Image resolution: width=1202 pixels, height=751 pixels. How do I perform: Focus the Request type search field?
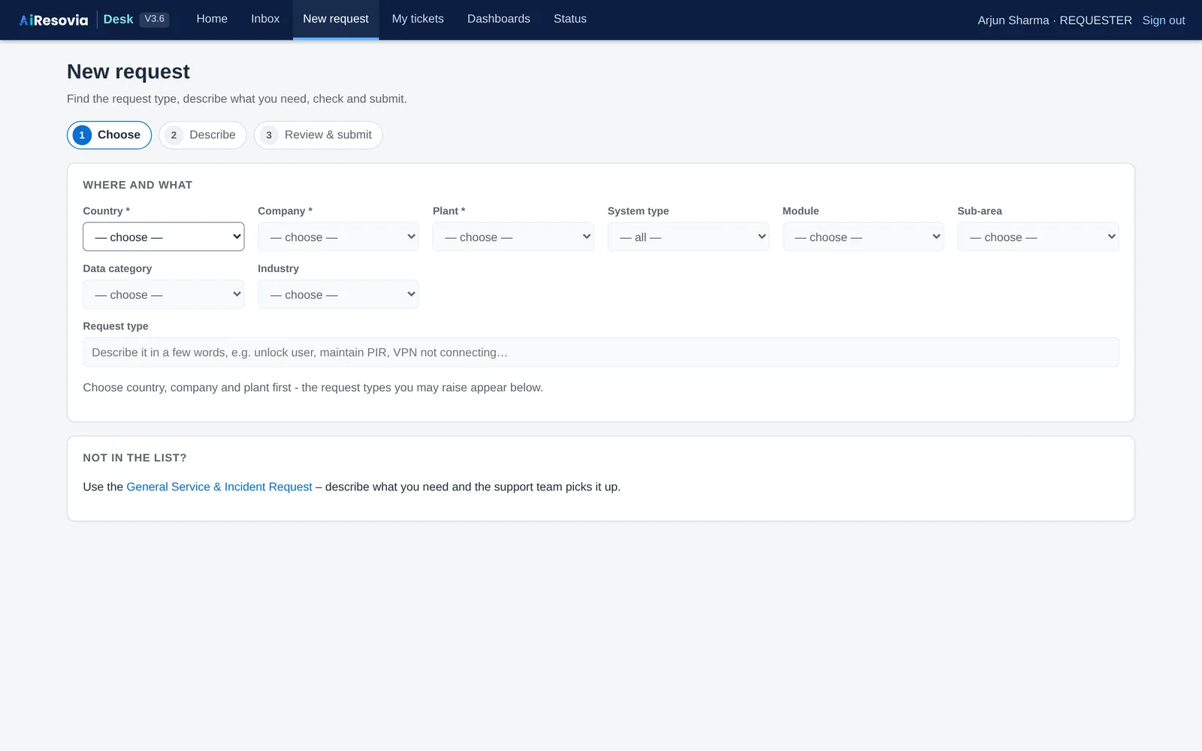[601, 352]
